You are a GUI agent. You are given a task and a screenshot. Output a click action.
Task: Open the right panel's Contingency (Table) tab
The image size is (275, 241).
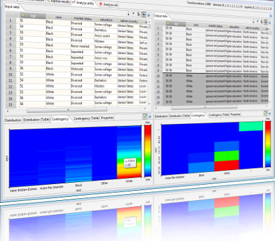pos(219,114)
